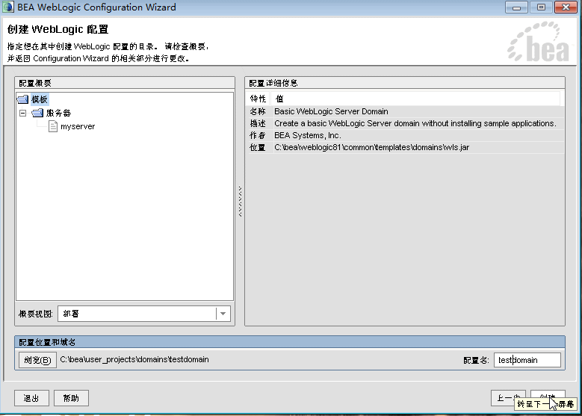The image size is (582, 416).
Task: Collapse the 服务器 tree node
Action: (x=22, y=113)
